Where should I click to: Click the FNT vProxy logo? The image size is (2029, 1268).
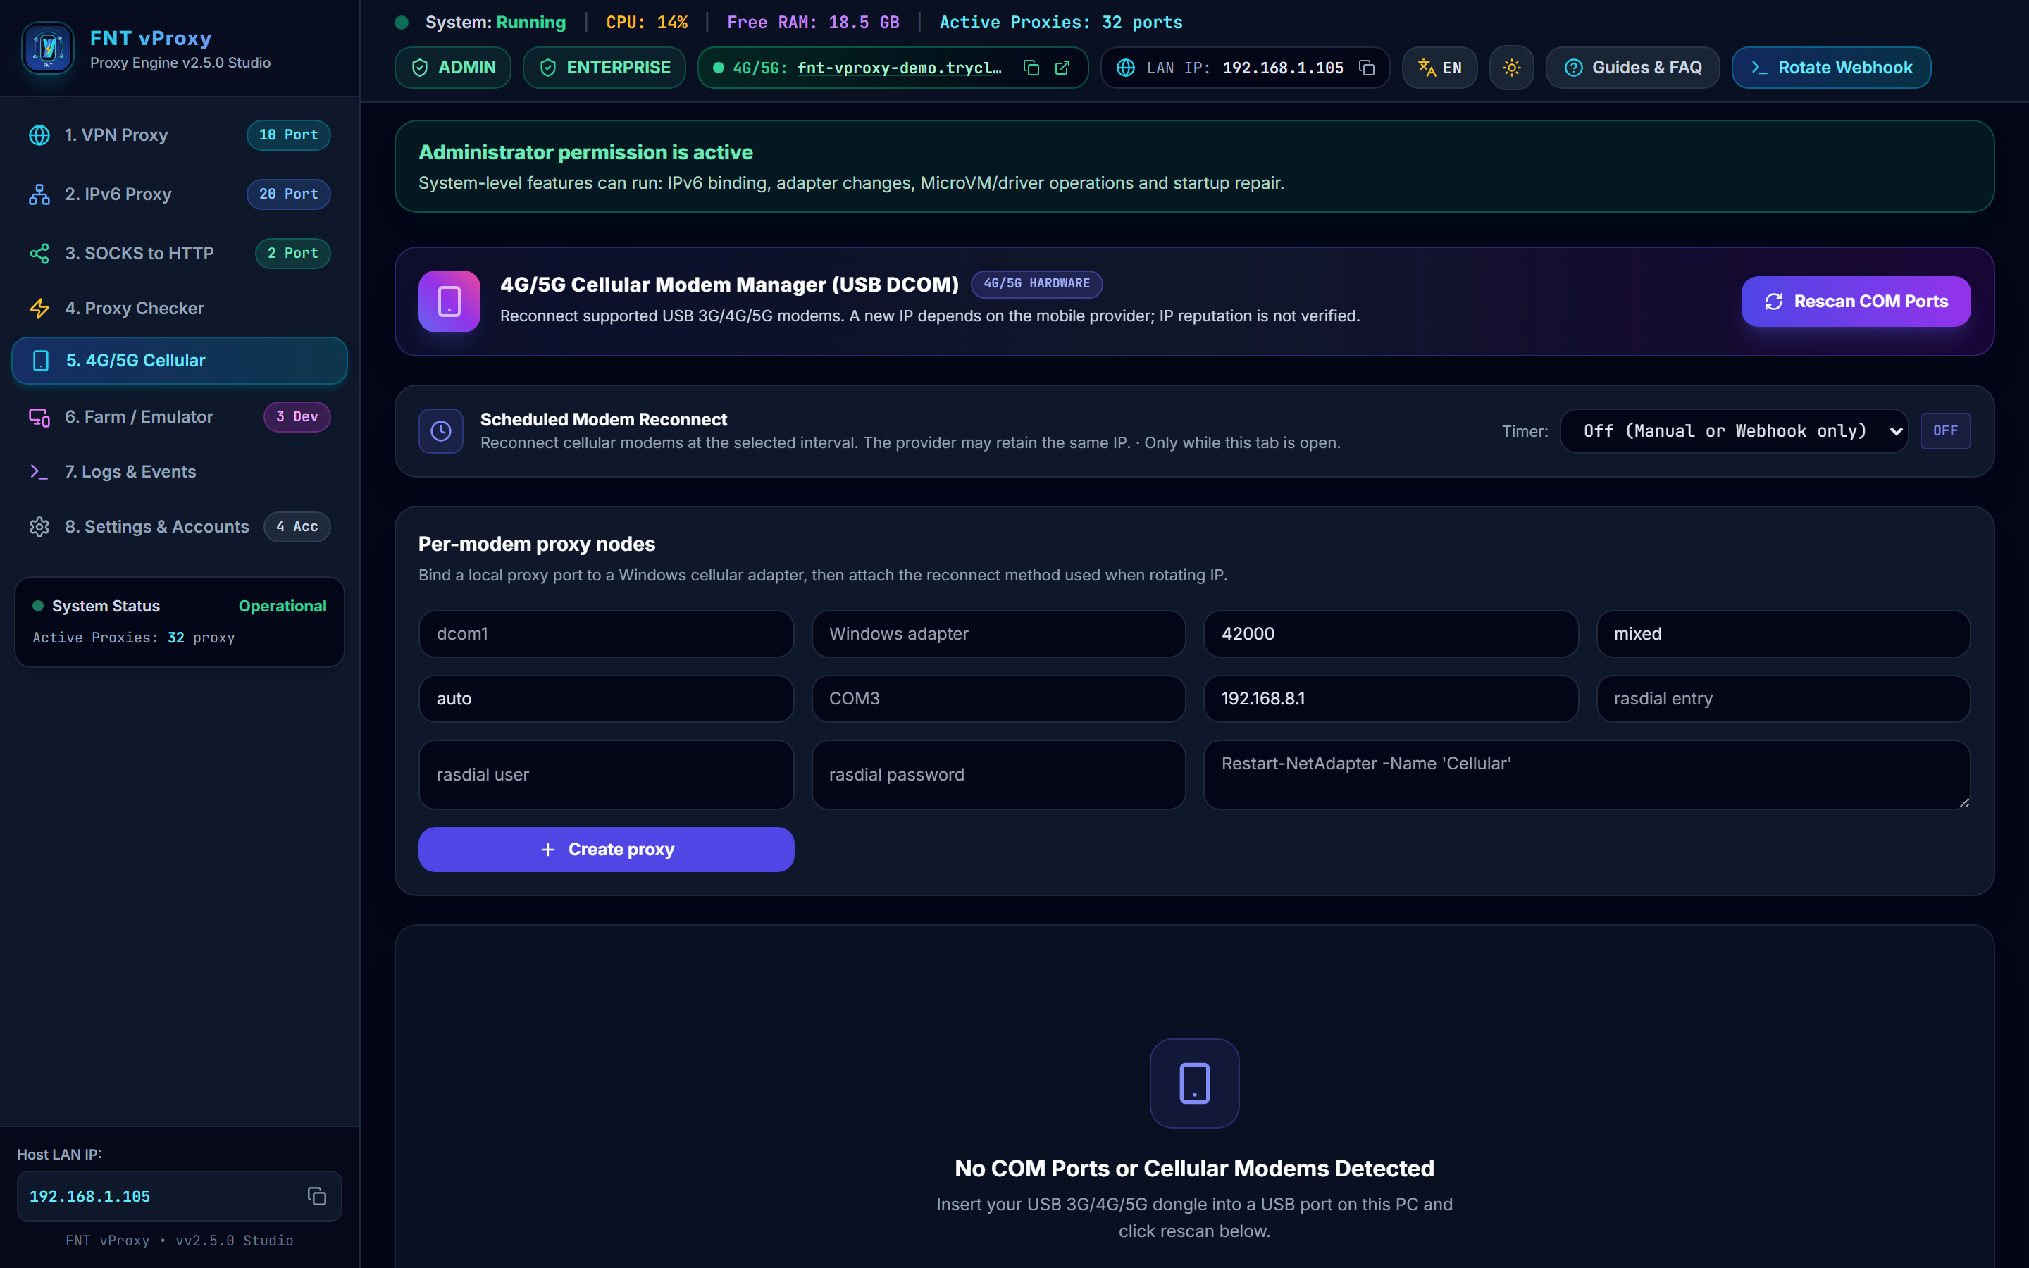(48, 48)
